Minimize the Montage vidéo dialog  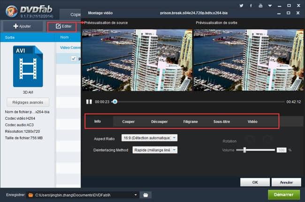click(279, 14)
